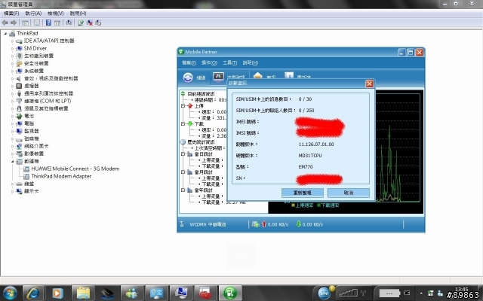Switch to the green Mobile Partner taskbar icon
The image size is (483, 301).
(230, 293)
